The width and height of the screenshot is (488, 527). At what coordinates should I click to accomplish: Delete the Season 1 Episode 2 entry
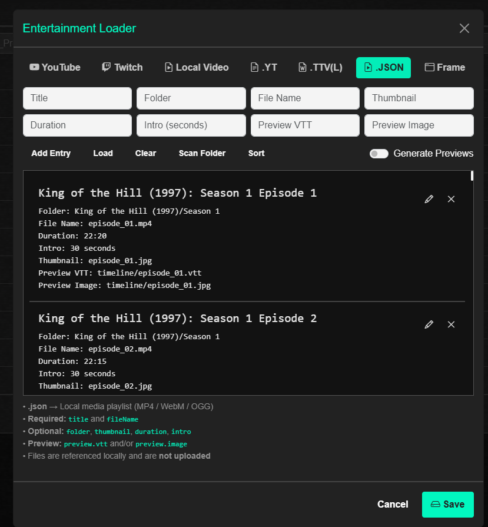pos(451,324)
